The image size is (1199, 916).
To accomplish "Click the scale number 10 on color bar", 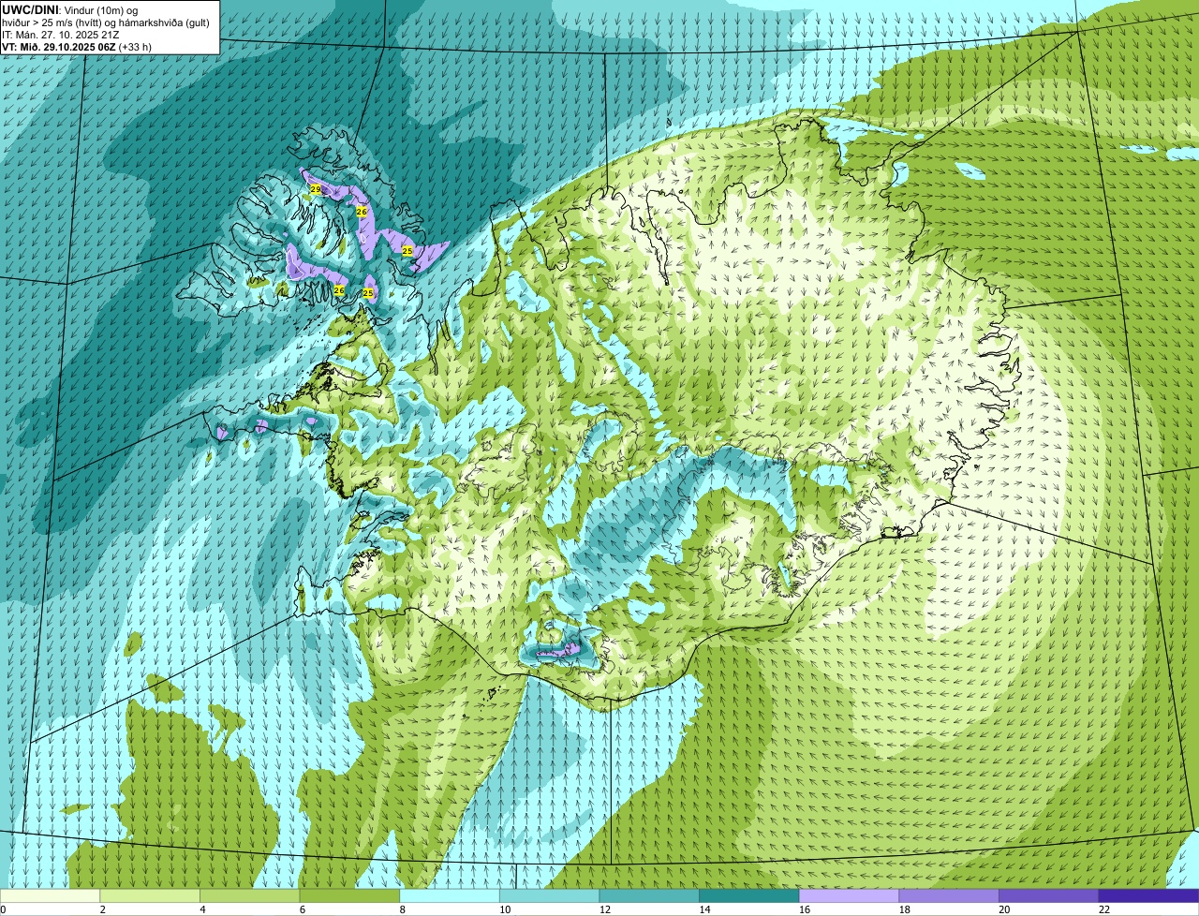I will [x=504, y=909].
